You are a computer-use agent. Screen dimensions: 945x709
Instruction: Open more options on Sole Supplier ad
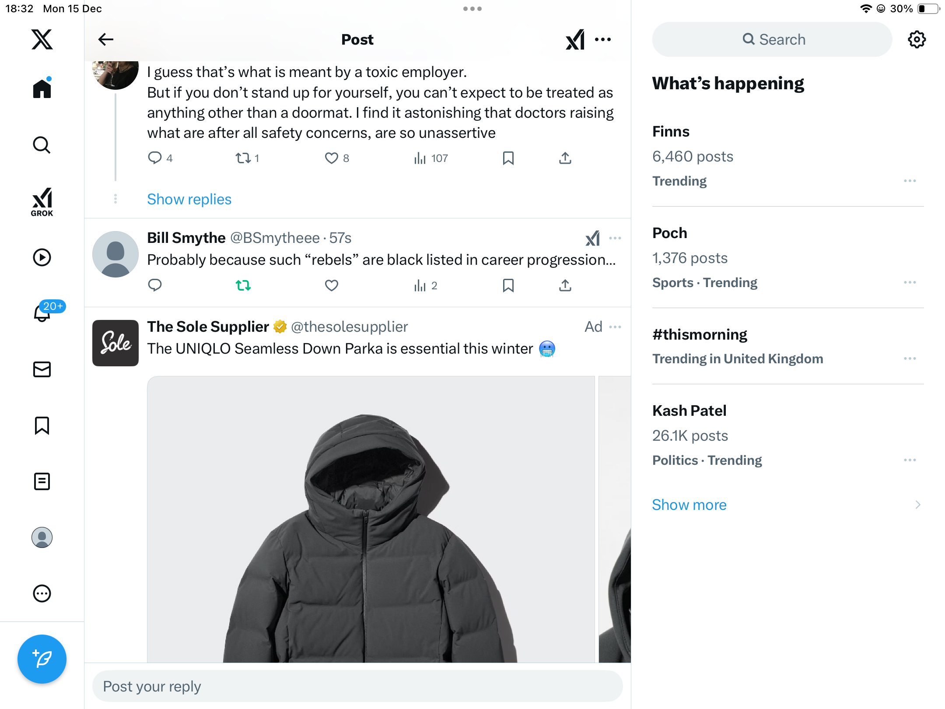pos(615,327)
